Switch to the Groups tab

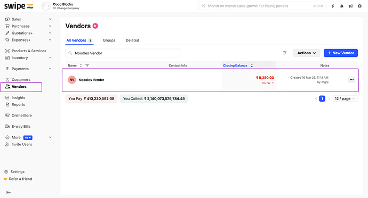(x=109, y=40)
